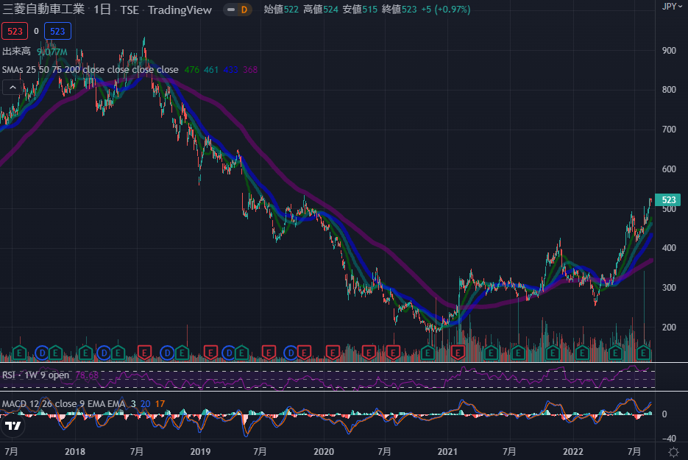This screenshot has height=460, width=688.
Task: Click the first red earnings E marker from the left
Action: (144, 353)
